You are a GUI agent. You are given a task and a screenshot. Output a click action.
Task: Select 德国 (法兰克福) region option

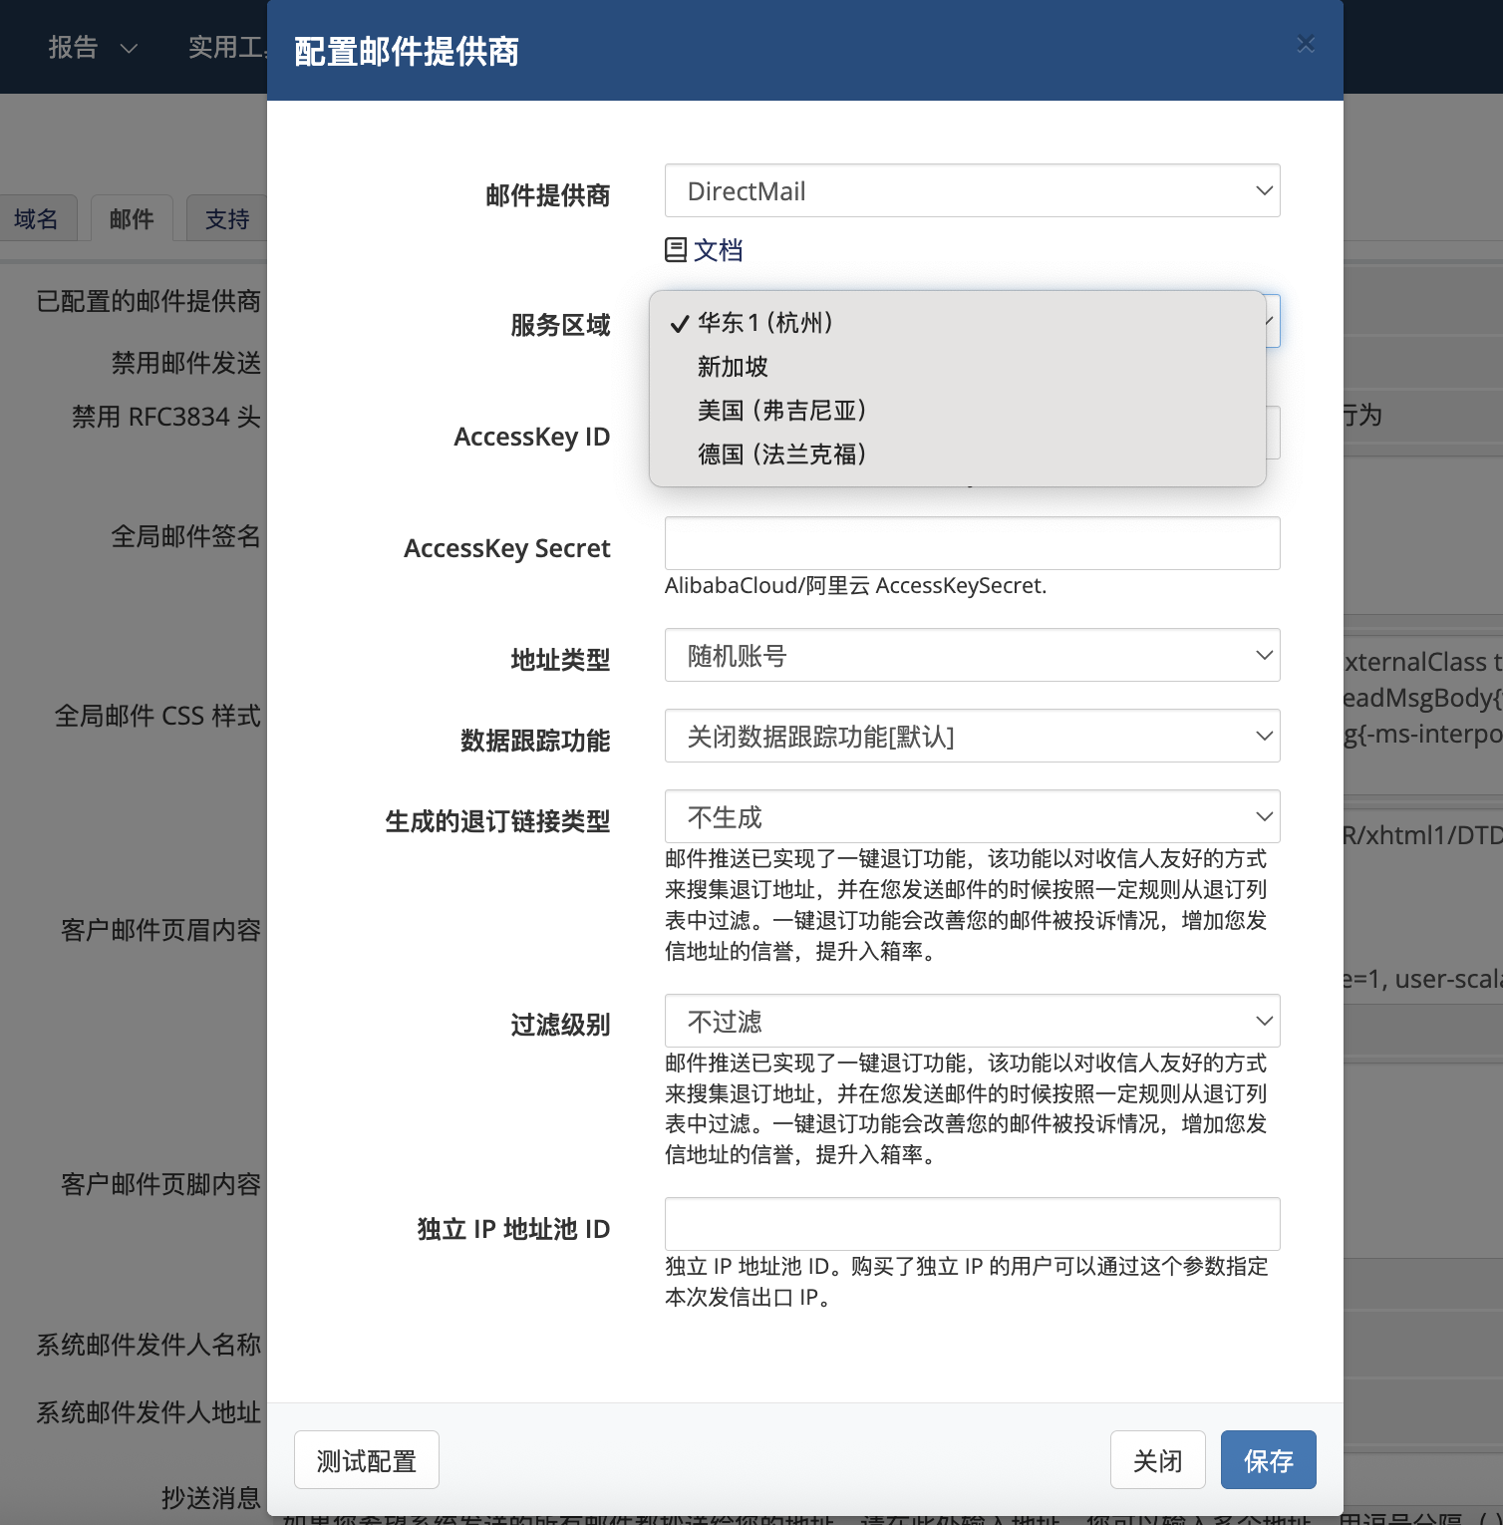(x=782, y=455)
